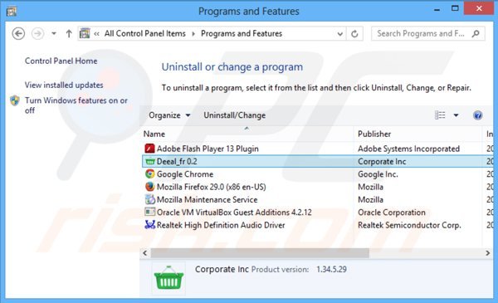
Task: Click the Mozilla Maintenance Service icon
Action: 149,199
